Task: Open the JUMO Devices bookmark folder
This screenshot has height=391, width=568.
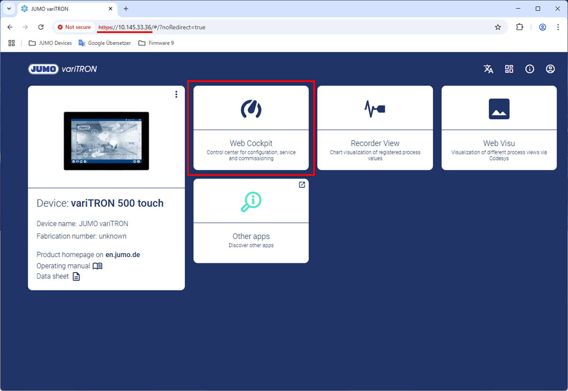Action: pos(50,43)
